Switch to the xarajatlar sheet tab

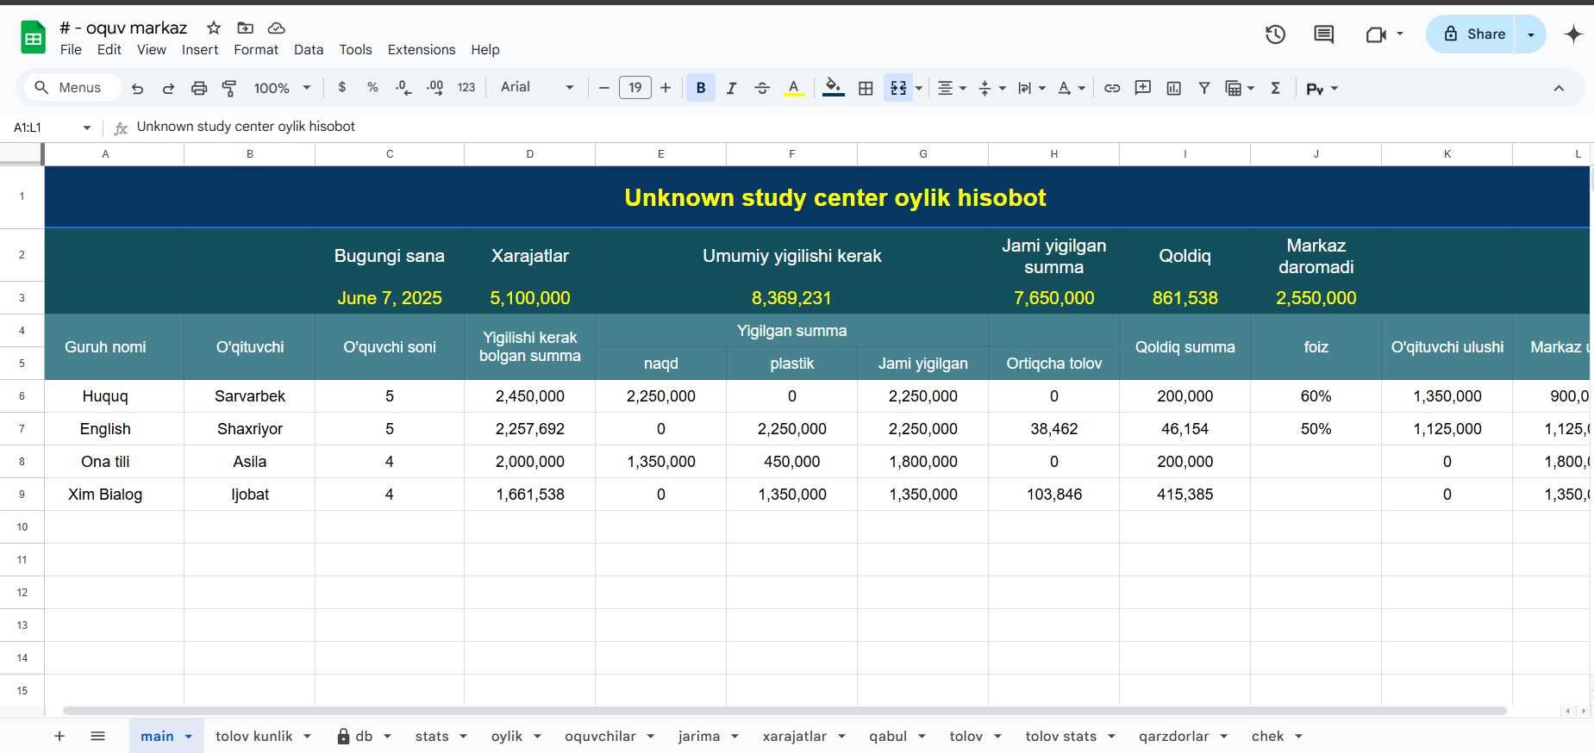click(794, 736)
